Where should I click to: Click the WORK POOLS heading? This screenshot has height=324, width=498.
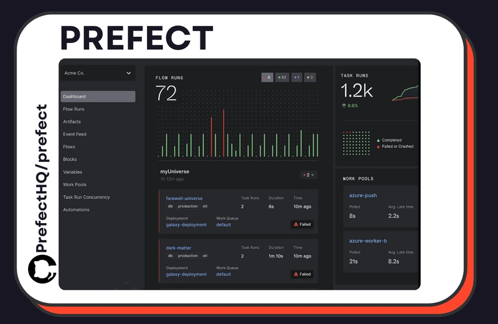click(359, 179)
